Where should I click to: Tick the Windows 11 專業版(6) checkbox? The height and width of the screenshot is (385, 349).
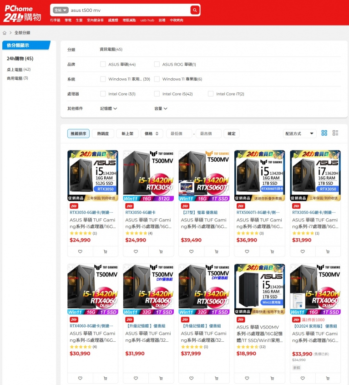(x=157, y=79)
